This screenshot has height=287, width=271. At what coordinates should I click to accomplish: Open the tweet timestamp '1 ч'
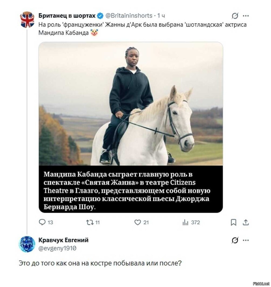click(x=161, y=16)
